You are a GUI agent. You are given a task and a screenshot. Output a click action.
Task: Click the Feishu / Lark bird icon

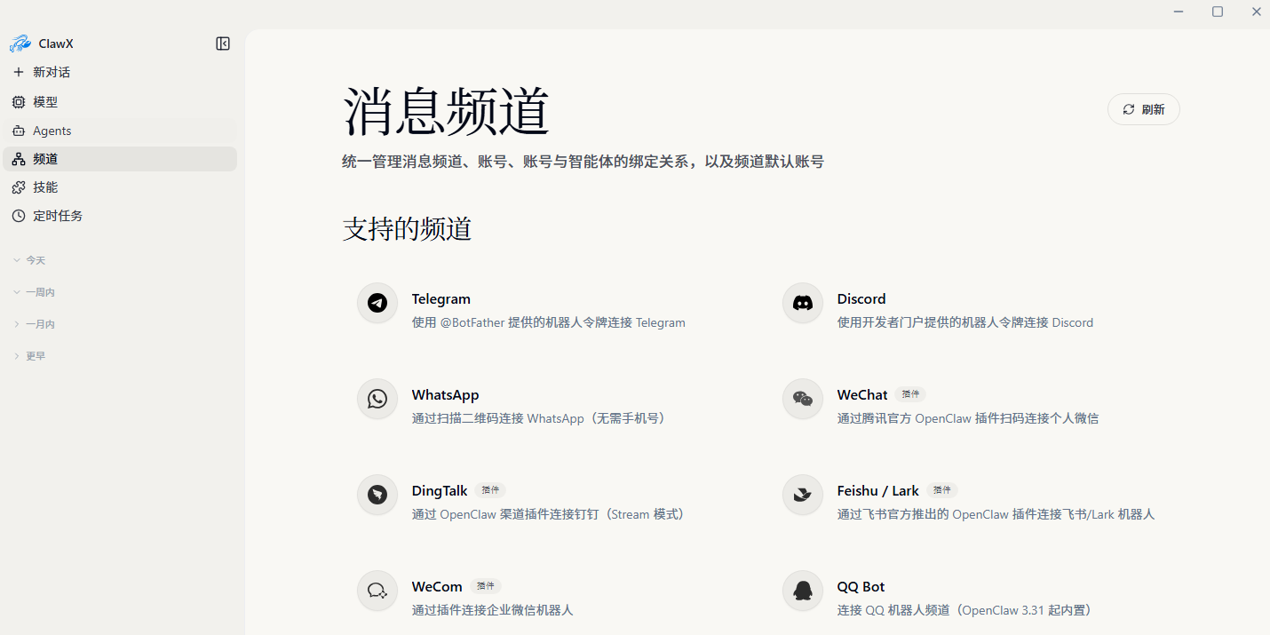coord(803,495)
